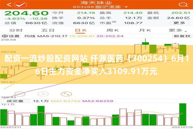Zoom out chart with minus circle
The height and width of the screenshot is (129, 193).
[20, 94]
